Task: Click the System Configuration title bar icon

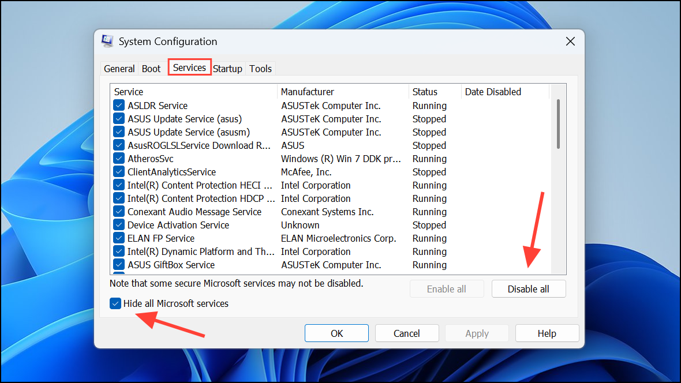Action: click(x=107, y=42)
